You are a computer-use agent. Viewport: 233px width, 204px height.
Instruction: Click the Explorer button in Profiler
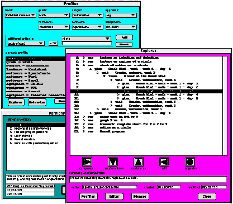click(16, 102)
